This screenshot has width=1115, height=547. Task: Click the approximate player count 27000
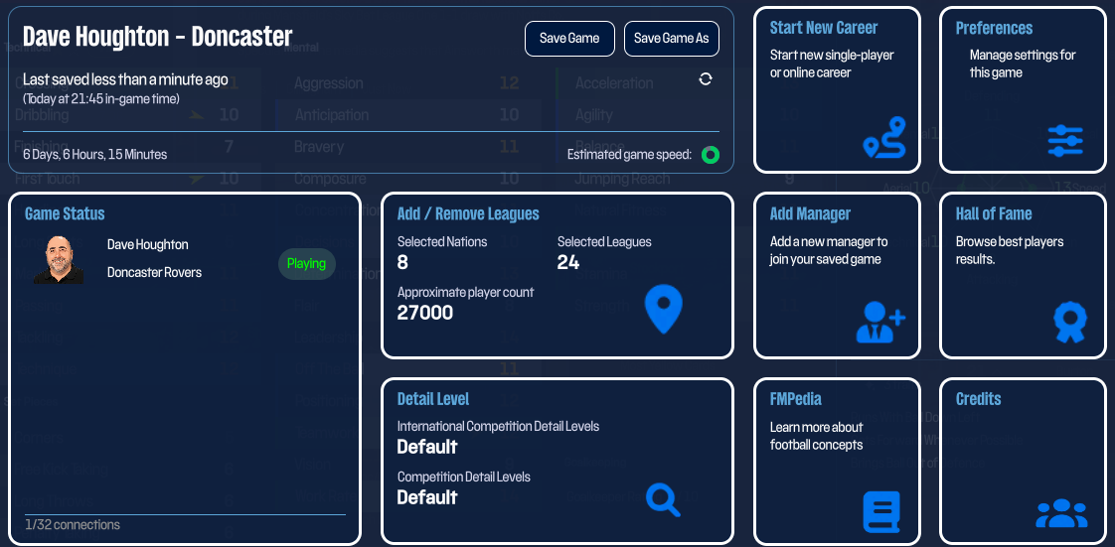point(425,313)
